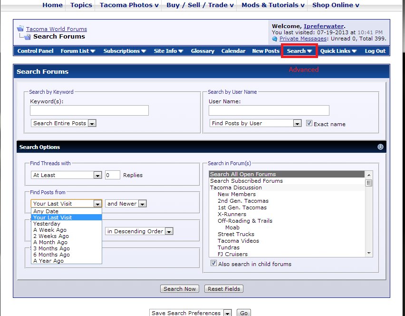Open the Private Messages link
This screenshot has width=405, height=316.
[x=303, y=39]
